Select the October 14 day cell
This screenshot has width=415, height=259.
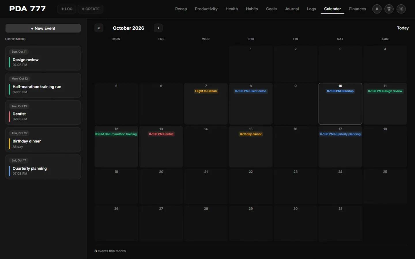click(x=206, y=146)
